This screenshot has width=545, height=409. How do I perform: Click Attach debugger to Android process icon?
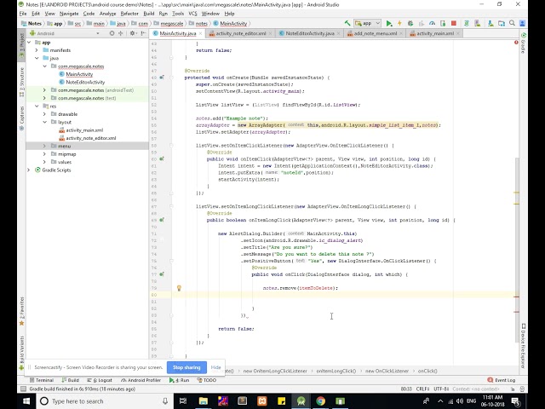443,23
